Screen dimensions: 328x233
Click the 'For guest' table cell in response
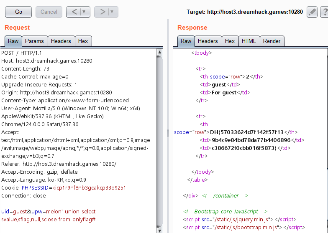pyautogui.click(x=224, y=93)
